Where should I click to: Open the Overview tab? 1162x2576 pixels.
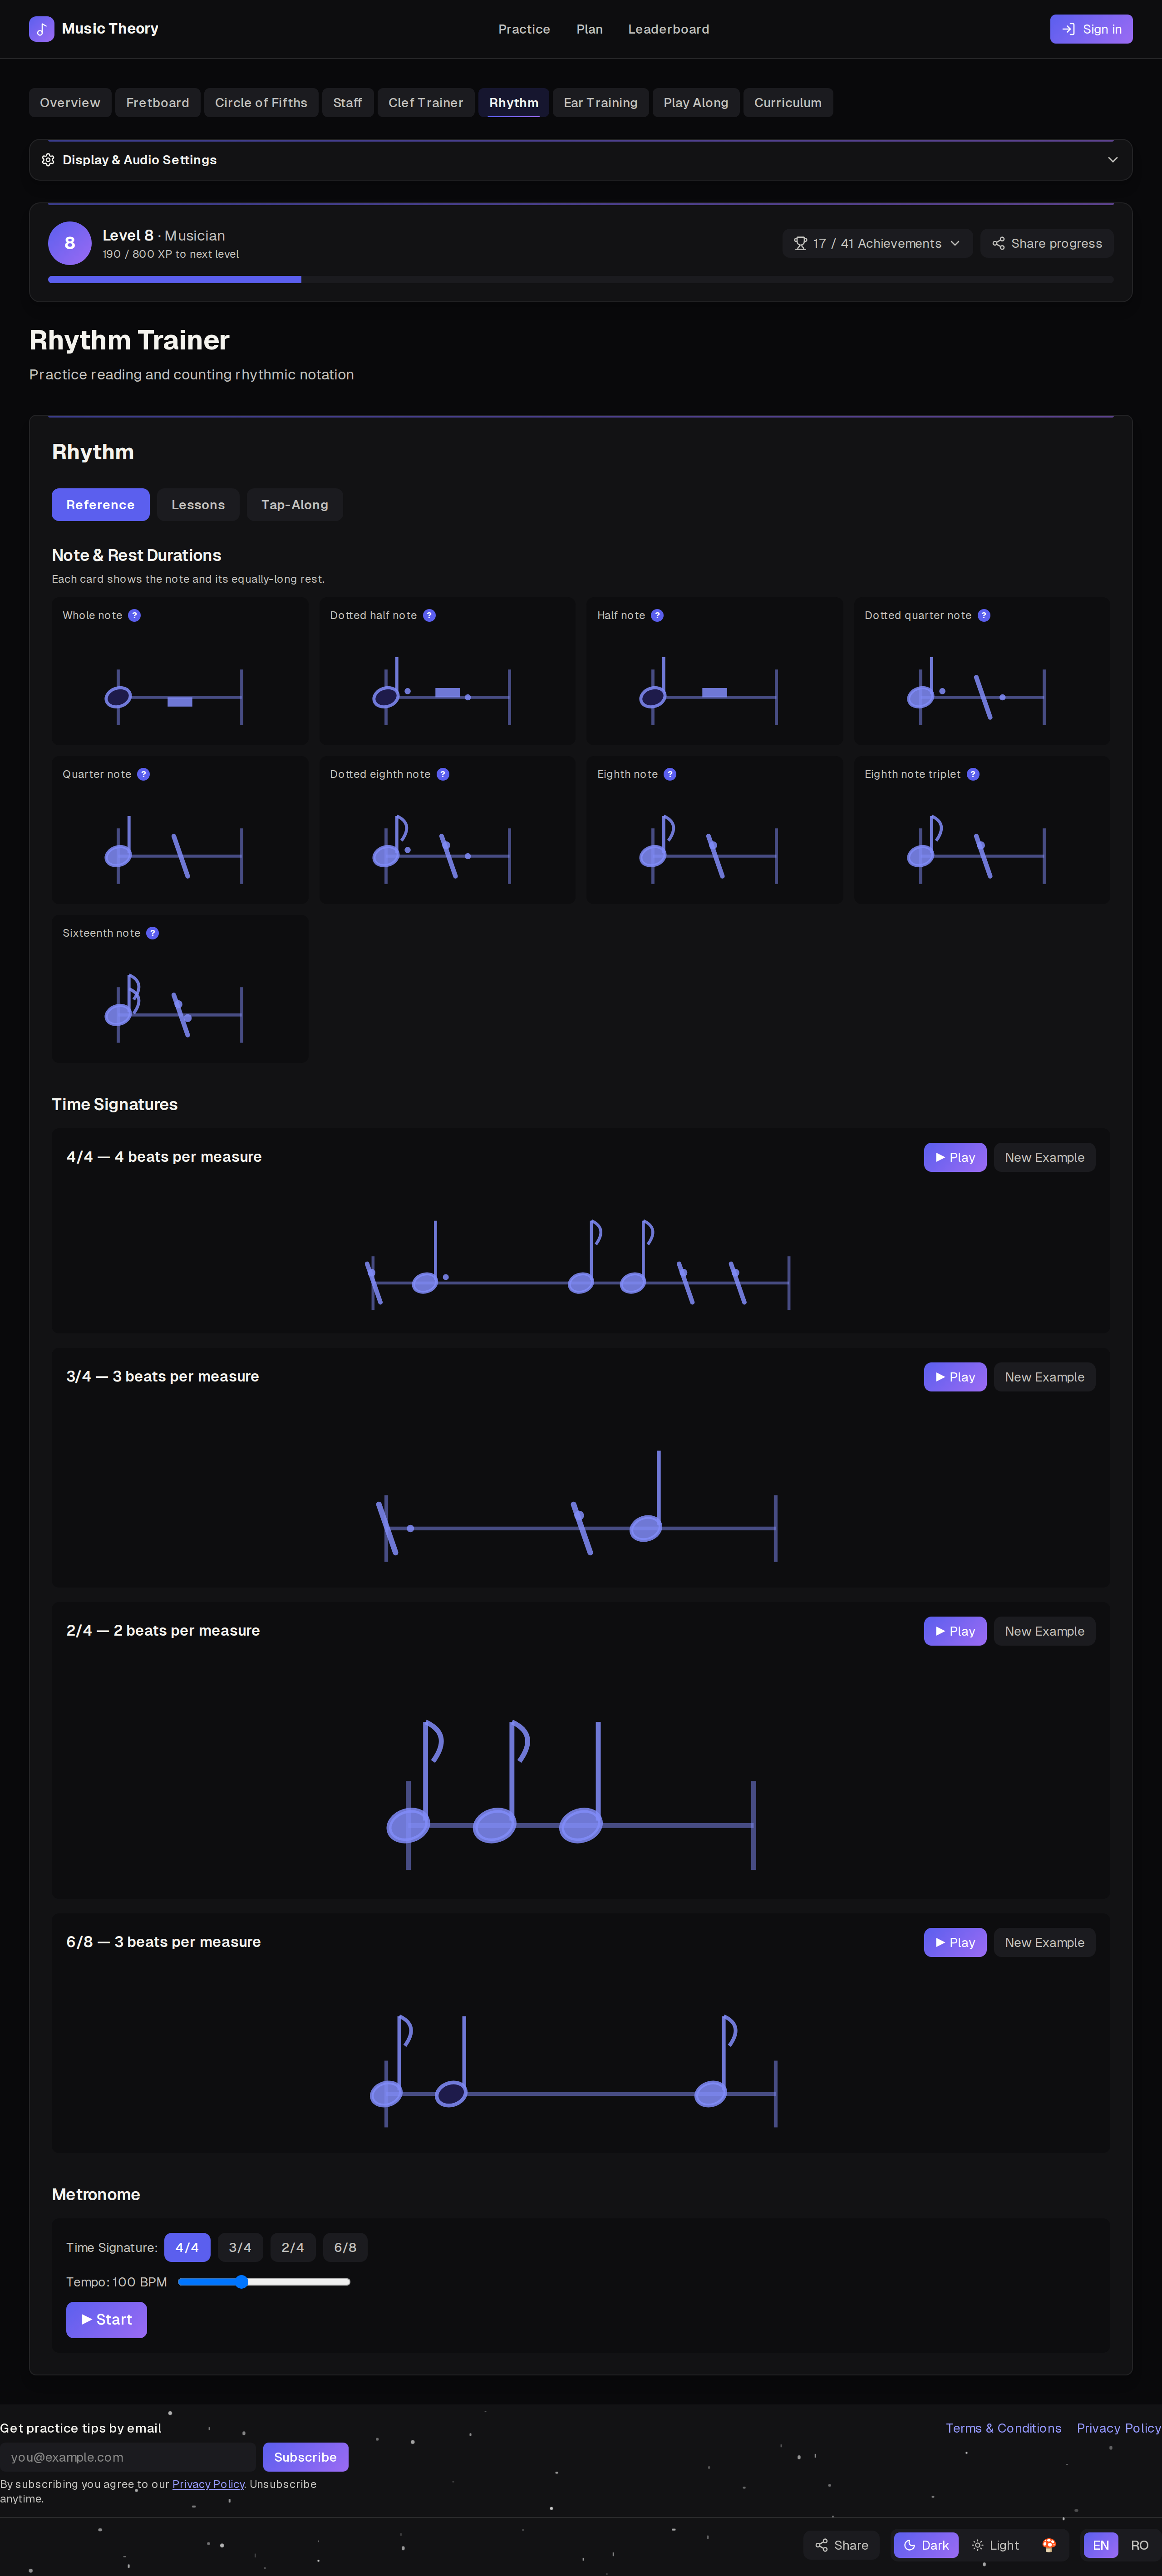[70, 103]
